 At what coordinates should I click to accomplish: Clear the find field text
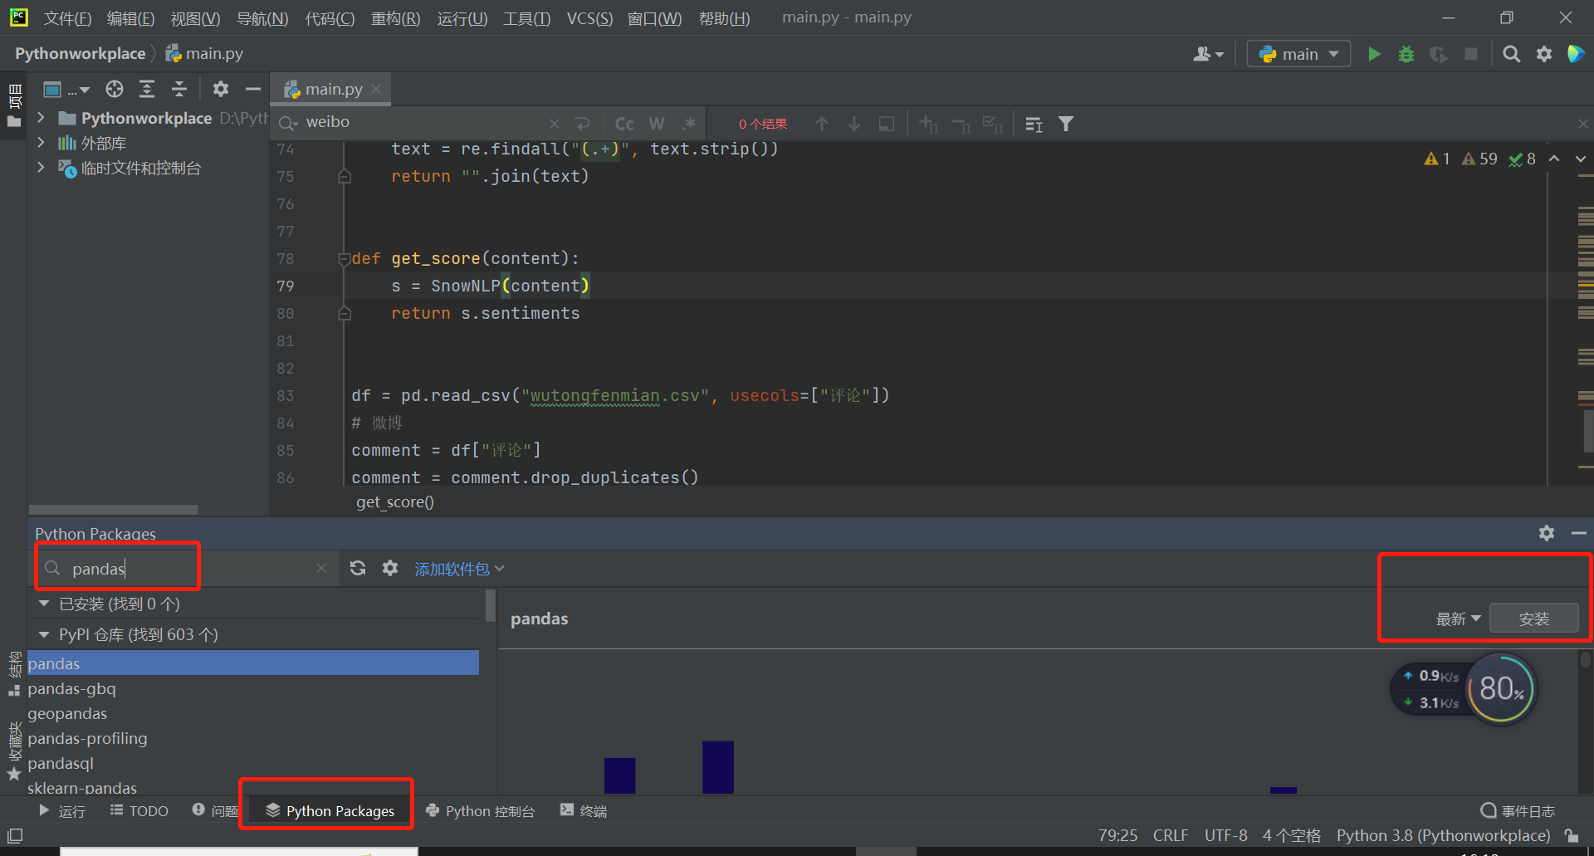554,124
